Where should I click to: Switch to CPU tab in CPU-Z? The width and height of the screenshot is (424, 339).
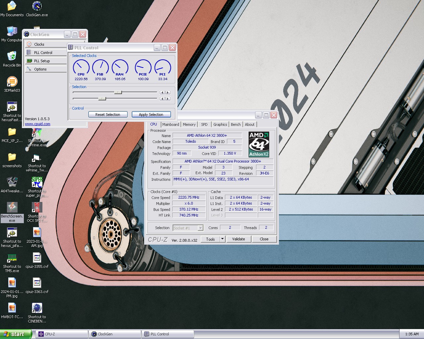[153, 124]
